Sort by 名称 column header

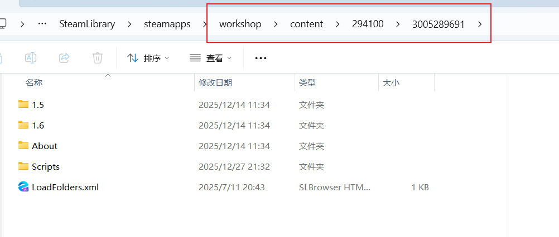34,82
